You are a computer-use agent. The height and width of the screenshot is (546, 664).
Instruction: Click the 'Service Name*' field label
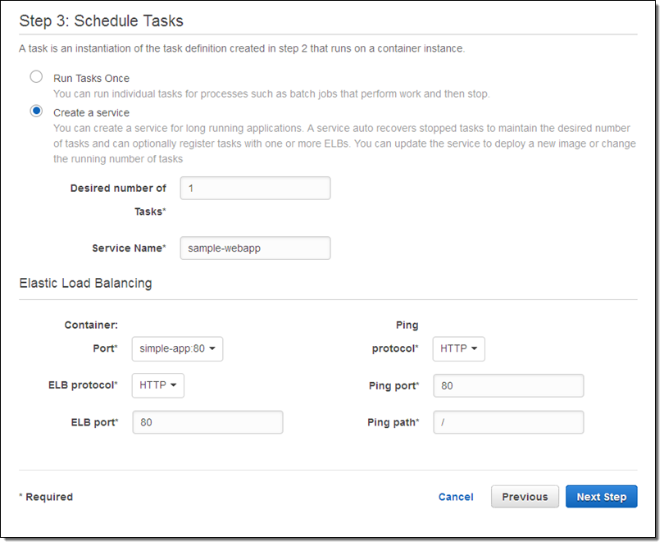(x=129, y=248)
